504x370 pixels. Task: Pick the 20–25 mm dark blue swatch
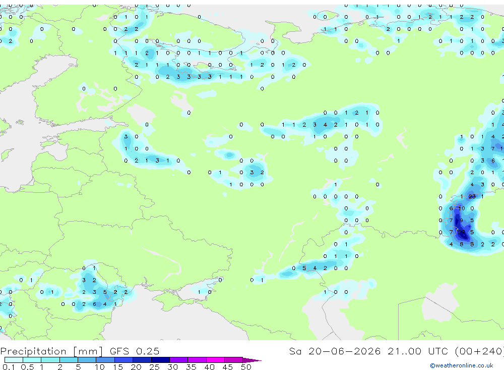pyautogui.click(x=142, y=360)
